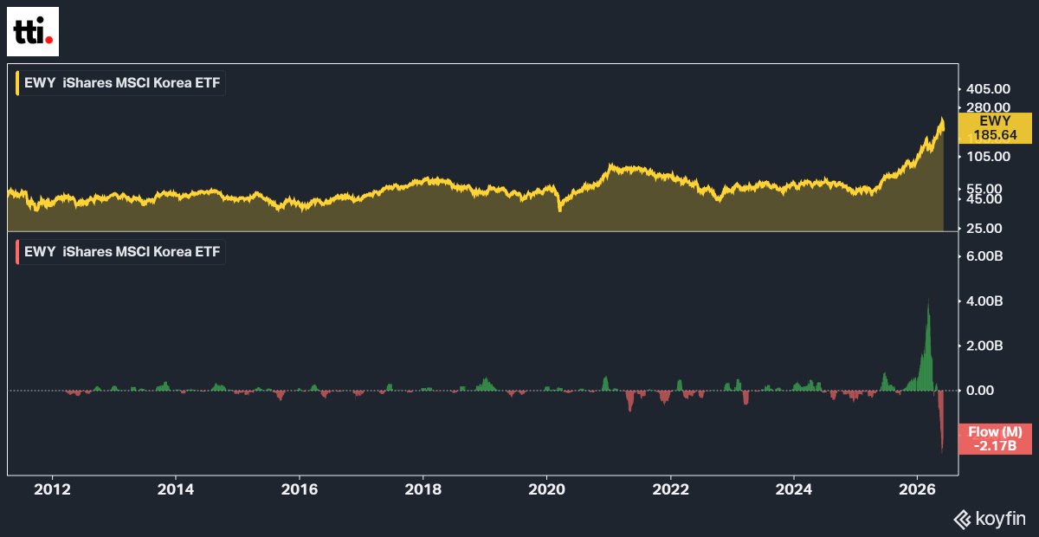Click the 2016 year label on the time axis

pos(300,489)
